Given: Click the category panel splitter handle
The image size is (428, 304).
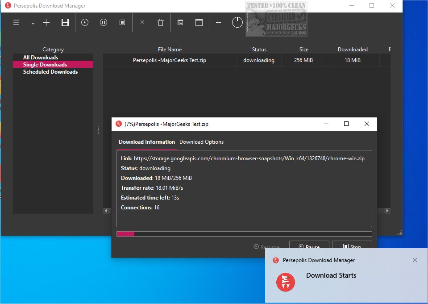Looking at the screenshot, I should point(99,130).
